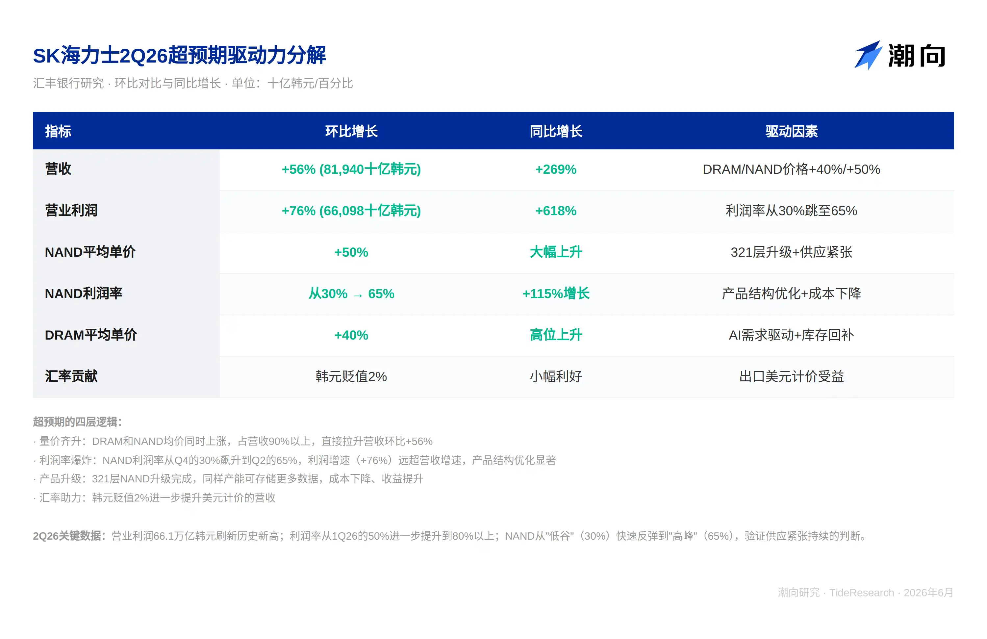Select the NAND利润率 row label
987x639 pixels.
[84, 294]
